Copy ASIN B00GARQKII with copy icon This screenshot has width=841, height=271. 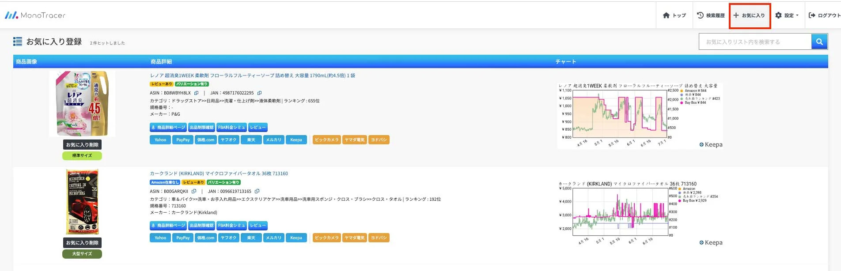click(194, 191)
